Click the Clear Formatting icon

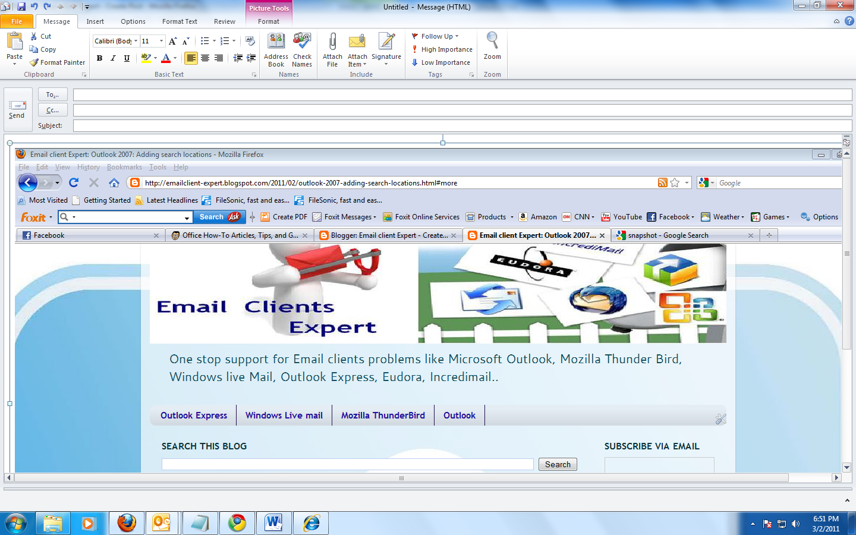point(250,41)
